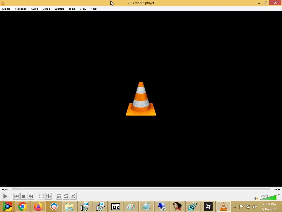This screenshot has height=212, width=282.
Task: Click the first taskbar Chrome-like icon
Action: pos(7,206)
